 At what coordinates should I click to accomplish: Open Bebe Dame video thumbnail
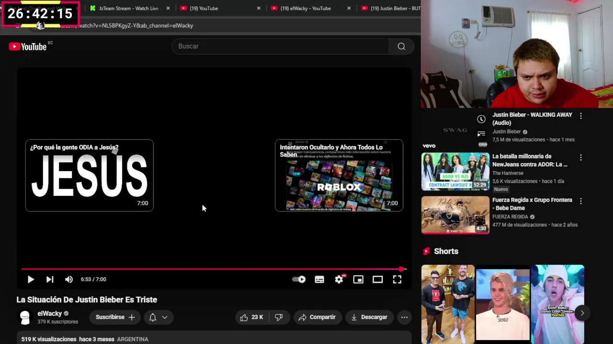coord(455,215)
